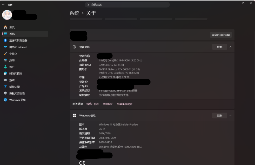
Task: Click the 笔和触控 label
Action: [84, 95]
